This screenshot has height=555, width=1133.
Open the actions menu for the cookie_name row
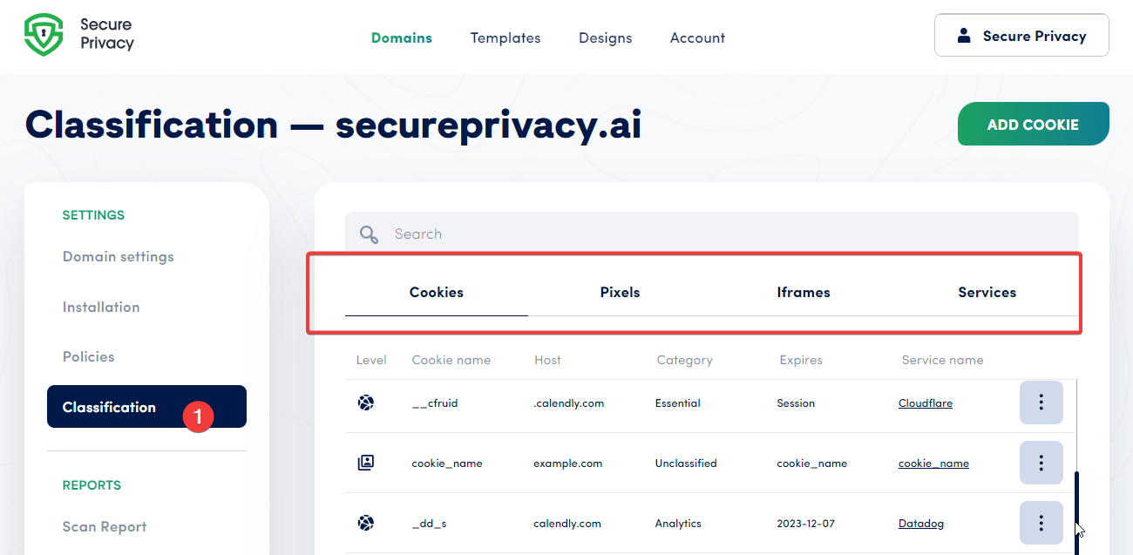coord(1041,463)
